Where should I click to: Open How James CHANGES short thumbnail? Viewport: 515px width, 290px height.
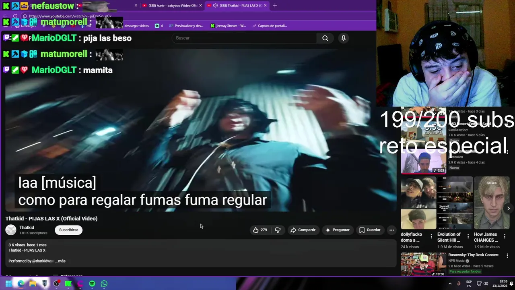(x=492, y=203)
